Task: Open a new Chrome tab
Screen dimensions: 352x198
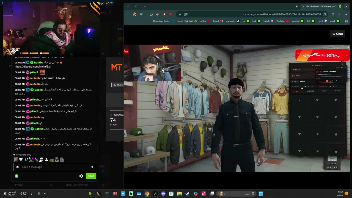Action: point(296,6)
